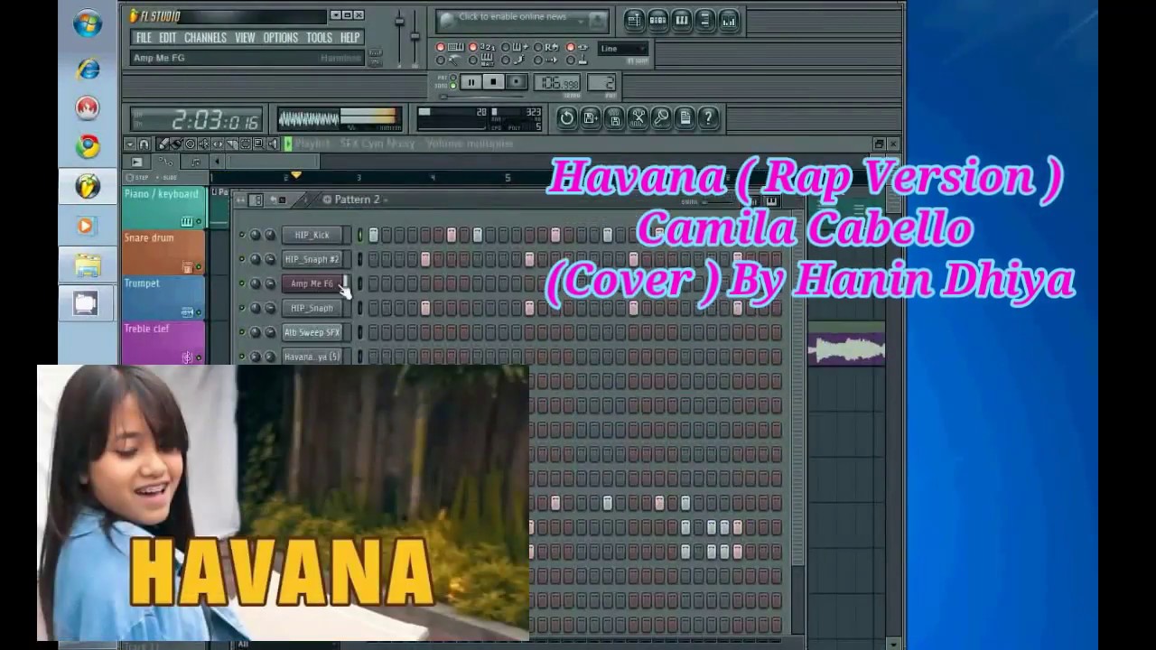Open the FILE menu
Image resolution: width=1156 pixels, height=650 pixels.
point(144,37)
